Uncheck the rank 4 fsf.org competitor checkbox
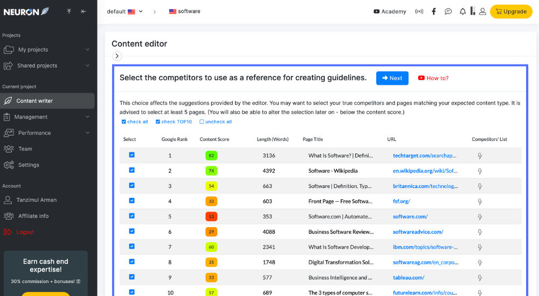The image size is (539, 296). coord(132,201)
